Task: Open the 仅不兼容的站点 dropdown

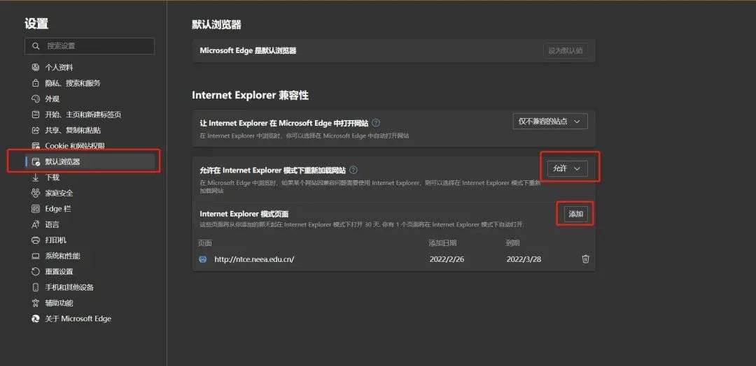Action: [550, 122]
